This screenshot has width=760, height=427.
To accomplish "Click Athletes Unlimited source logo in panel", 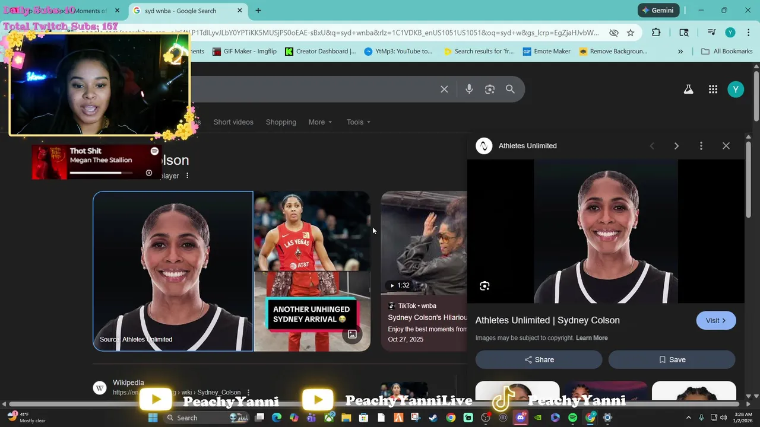I will pos(484,146).
